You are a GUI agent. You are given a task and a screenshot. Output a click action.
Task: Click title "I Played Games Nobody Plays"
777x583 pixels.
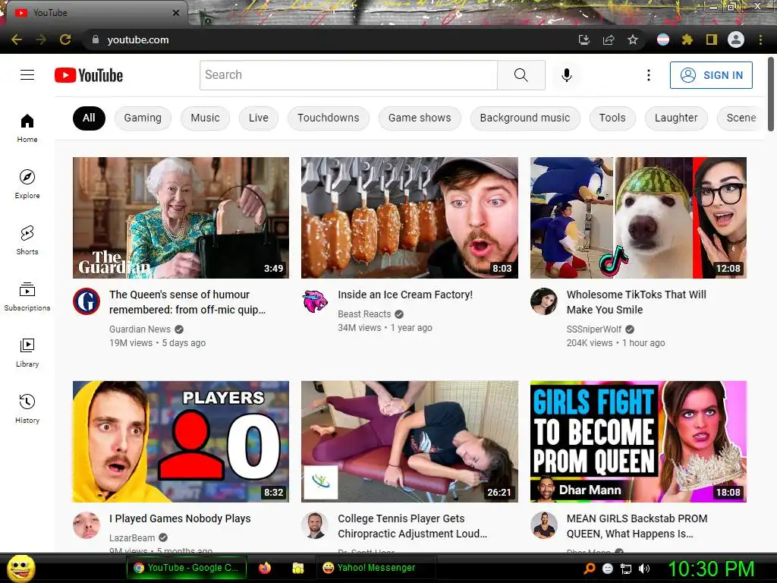point(180,518)
